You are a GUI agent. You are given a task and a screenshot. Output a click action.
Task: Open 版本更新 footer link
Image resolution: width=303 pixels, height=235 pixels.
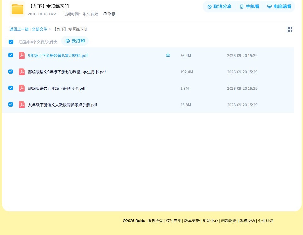[192, 221]
